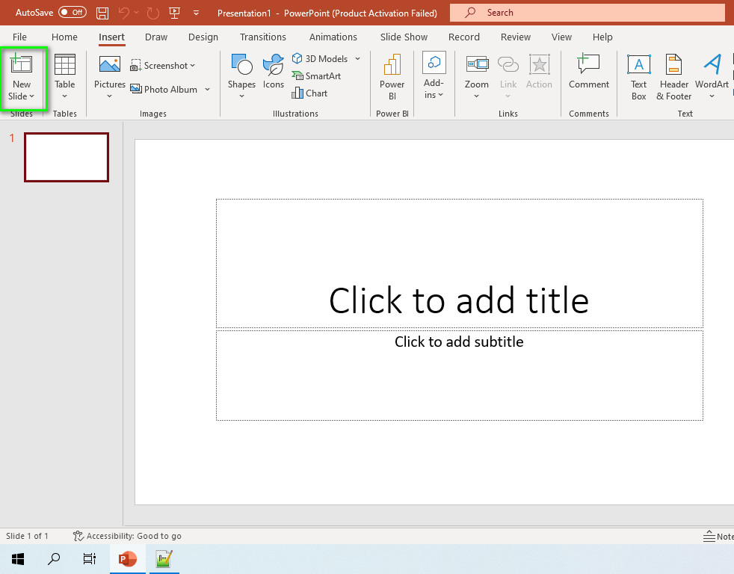Add a new Comment
Screen dimensions: 734x574
(589, 71)
